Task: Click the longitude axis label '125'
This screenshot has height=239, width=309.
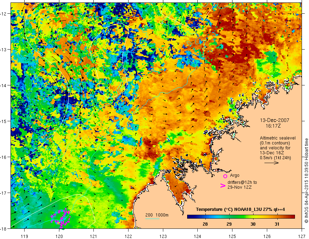Action: pos(232,236)
